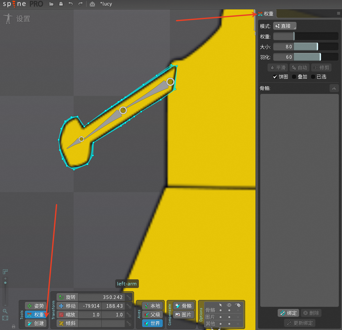
Task: Click the key icon for 旋转 row
Action: (129, 297)
